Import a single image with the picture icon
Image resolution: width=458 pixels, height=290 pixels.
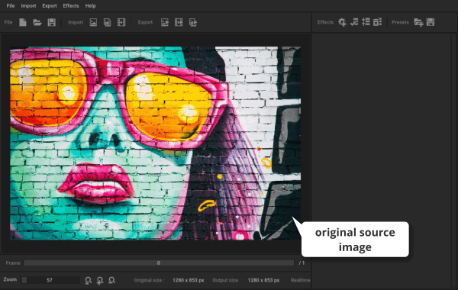(93, 22)
